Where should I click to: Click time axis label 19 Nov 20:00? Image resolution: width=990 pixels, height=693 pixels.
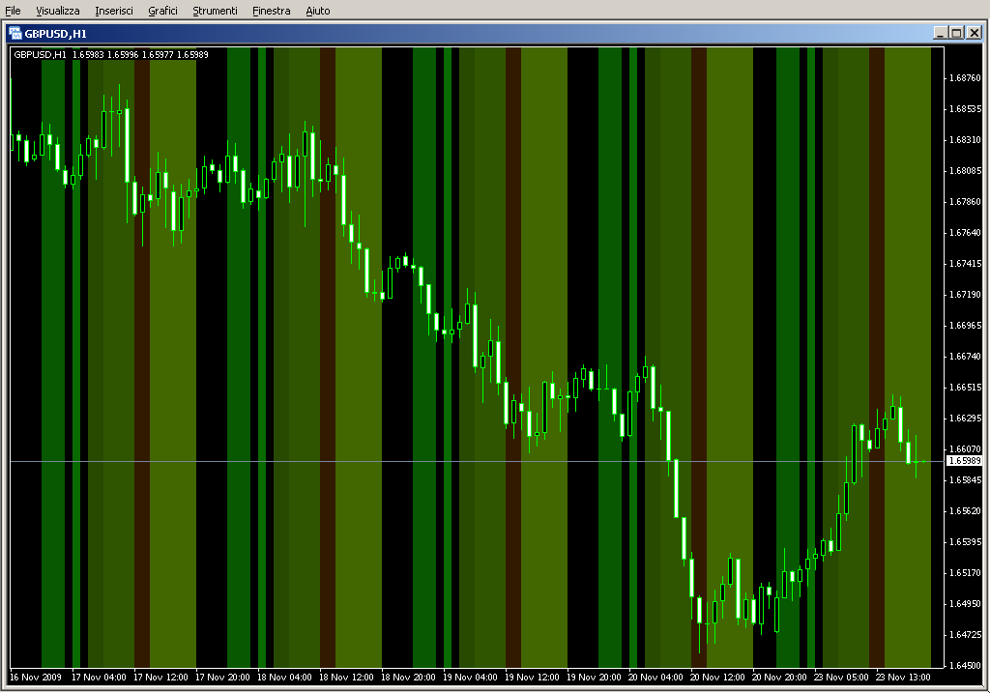pos(595,678)
